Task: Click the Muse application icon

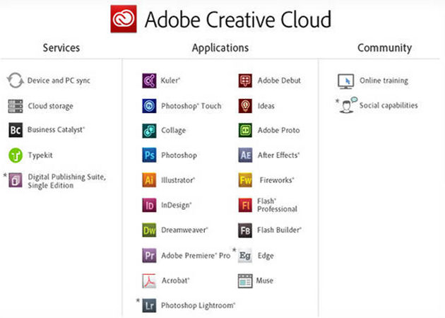Action: 245,281
